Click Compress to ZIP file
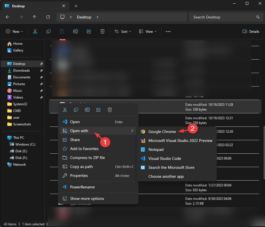Screen dimensions: 265x227 (87, 158)
